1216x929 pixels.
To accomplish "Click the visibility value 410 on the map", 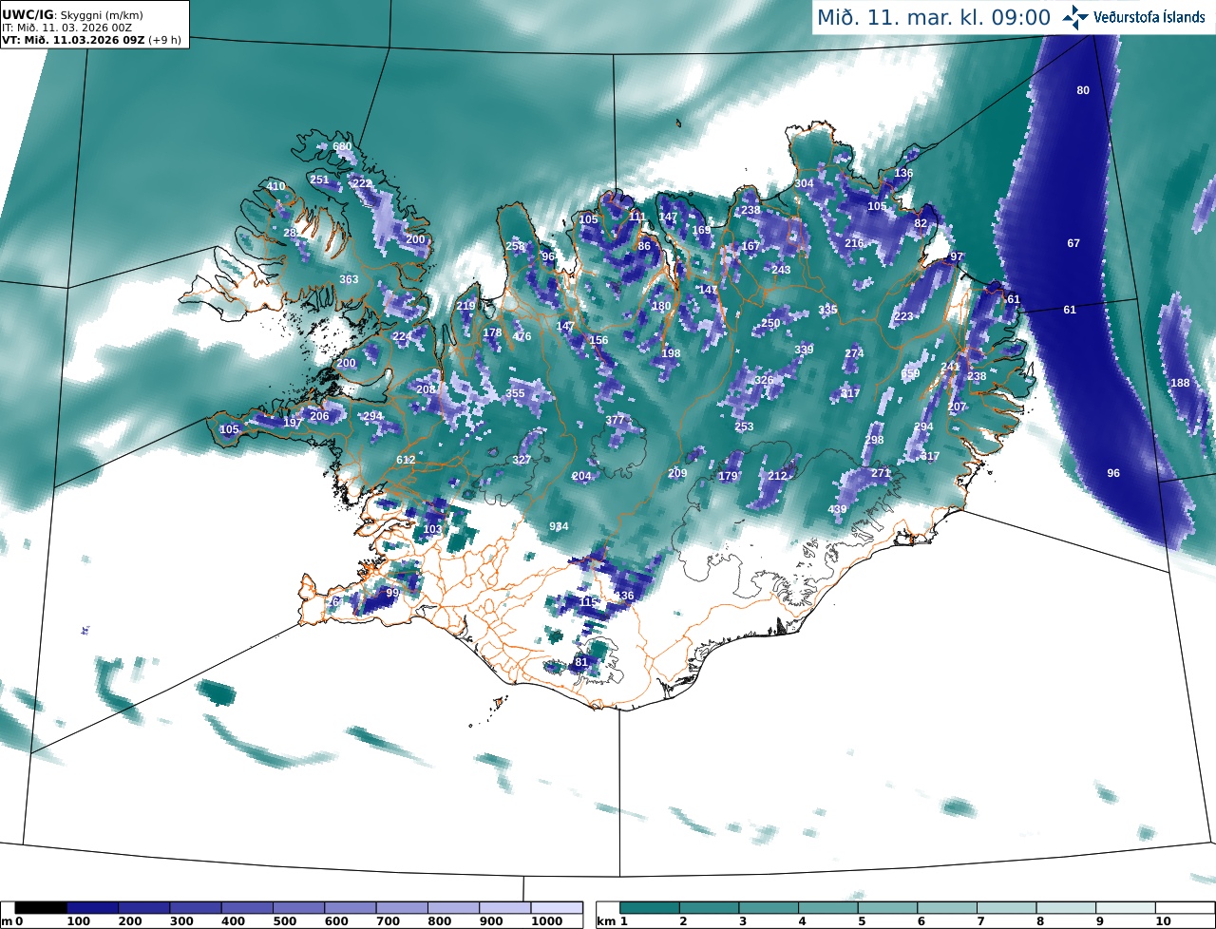I will [x=275, y=186].
